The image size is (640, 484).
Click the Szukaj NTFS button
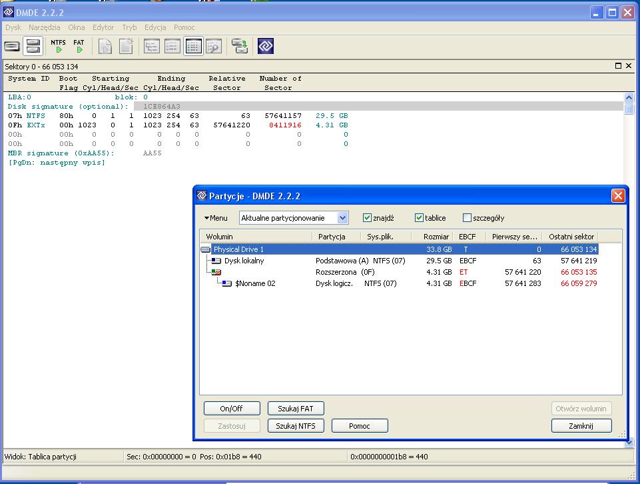pyautogui.click(x=296, y=425)
